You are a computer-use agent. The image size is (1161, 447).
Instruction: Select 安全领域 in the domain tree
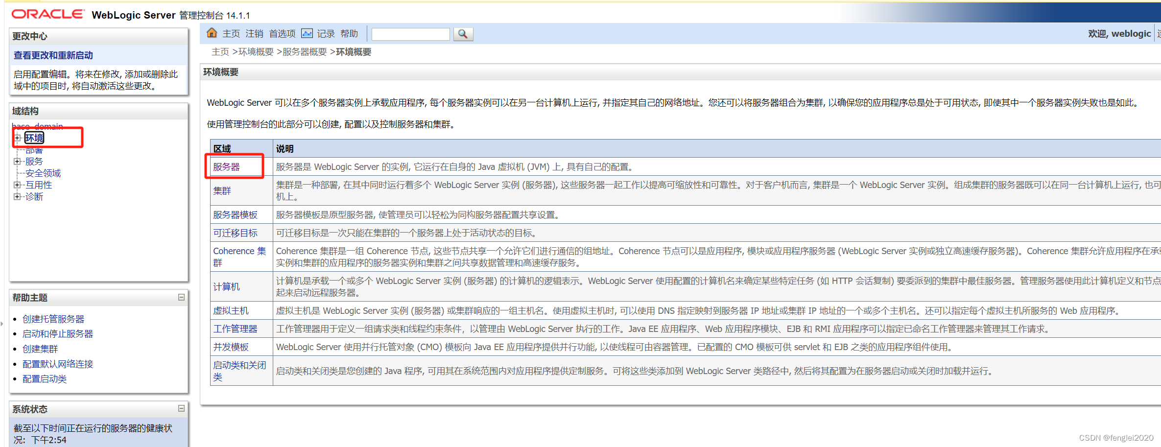click(x=43, y=173)
